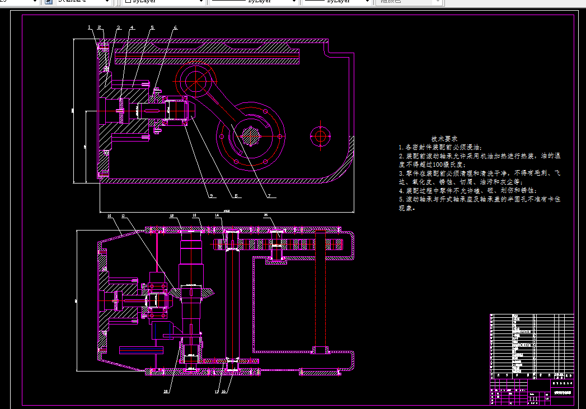Open the ByLayer linetype dropdown
The height and width of the screenshot is (409, 586).
[x=293, y=2]
